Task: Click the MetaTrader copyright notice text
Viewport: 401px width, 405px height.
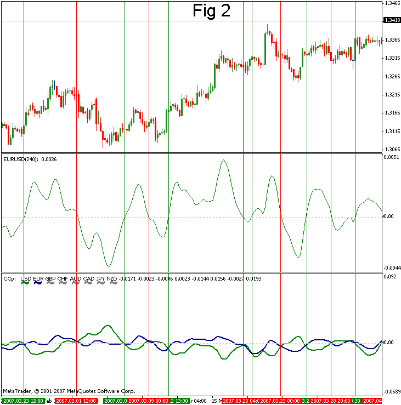Action: coord(69,391)
